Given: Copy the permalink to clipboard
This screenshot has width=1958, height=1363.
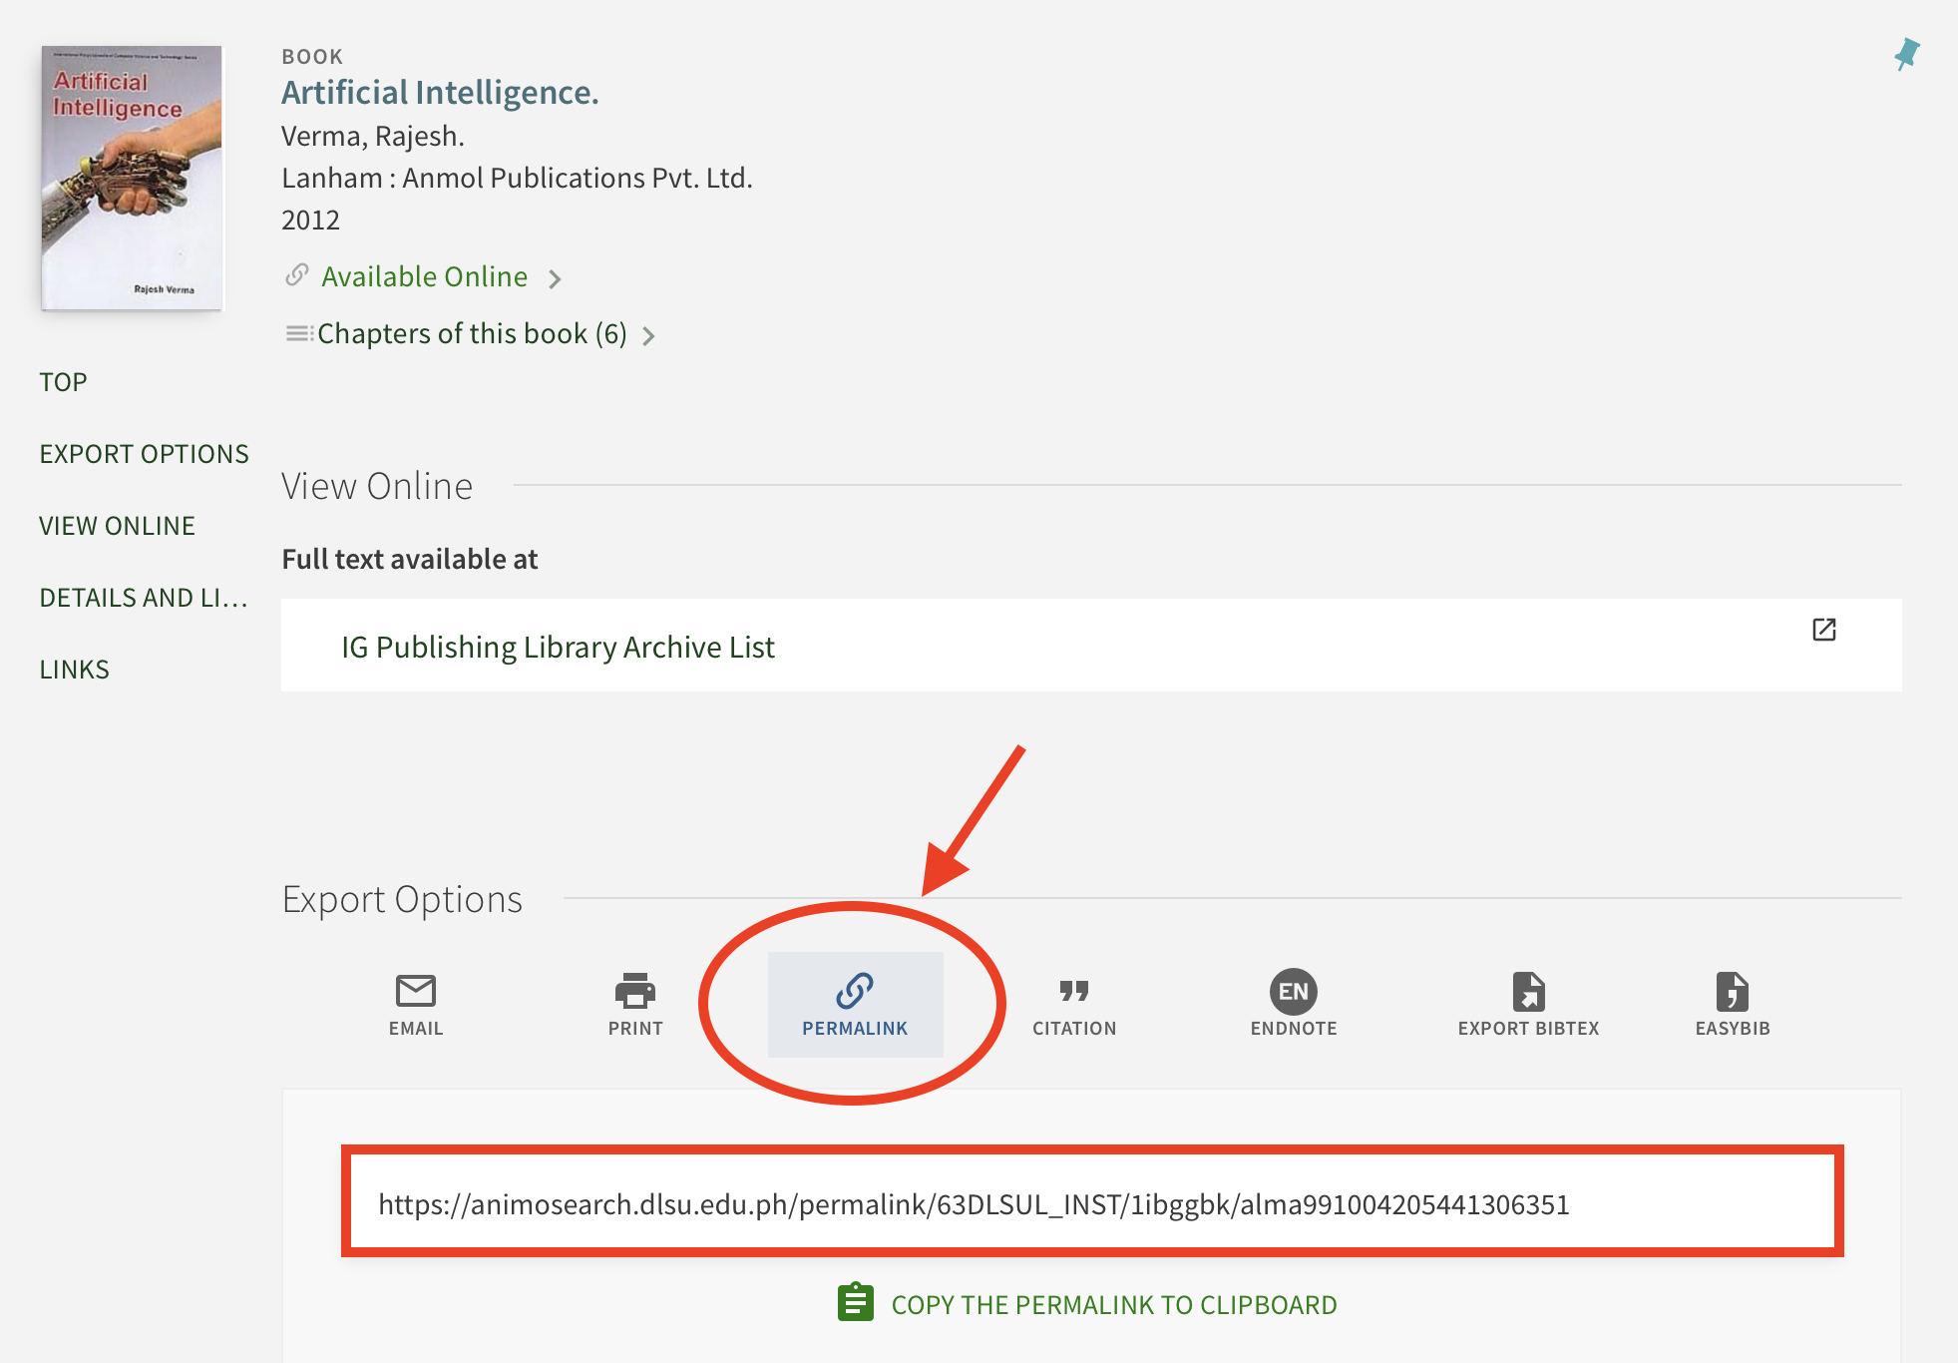Looking at the screenshot, I should tap(1113, 1305).
